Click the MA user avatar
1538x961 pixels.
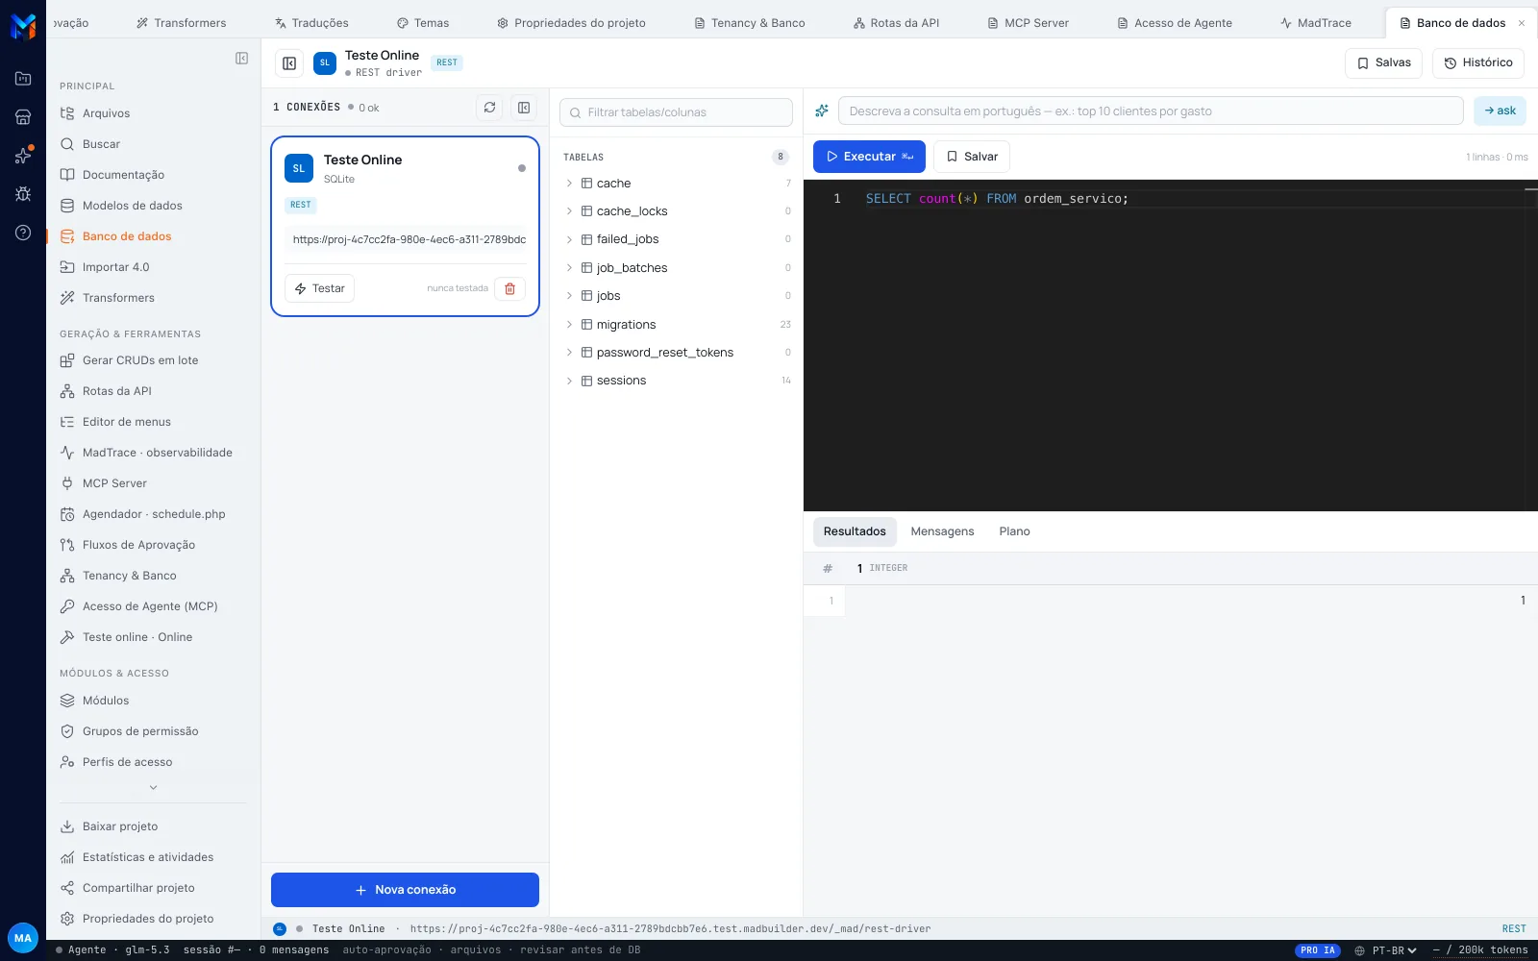pyautogui.click(x=23, y=938)
